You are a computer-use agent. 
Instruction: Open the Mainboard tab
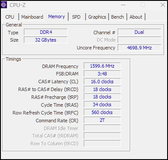coord(32,17)
